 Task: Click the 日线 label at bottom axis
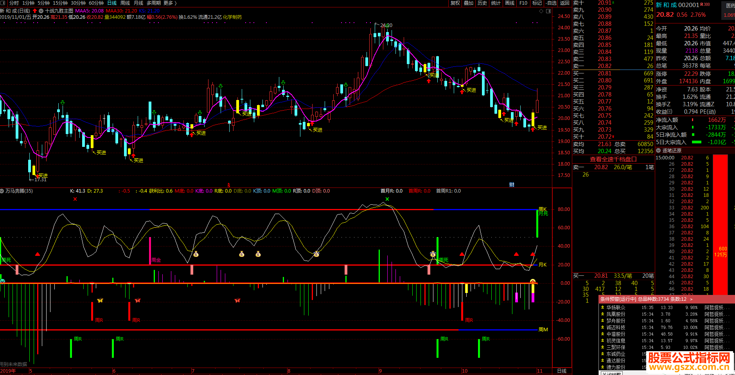pyautogui.click(x=562, y=371)
